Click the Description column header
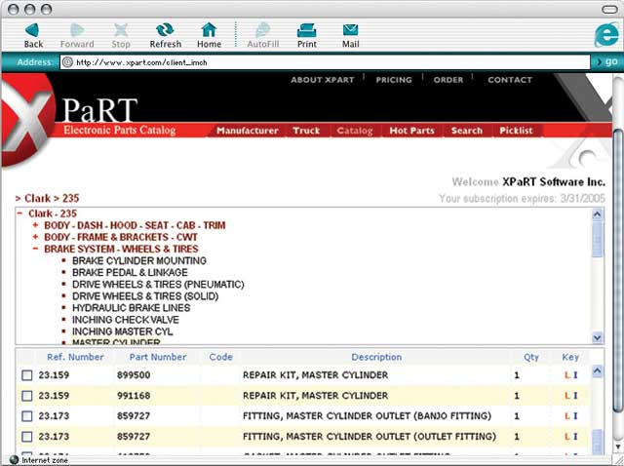The height and width of the screenshot is (466, 624). [x=376, y=357]
